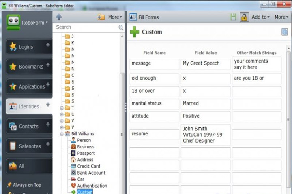Collapse the Bill Williams tree node
292x194 pixels.
pos(62,134)
